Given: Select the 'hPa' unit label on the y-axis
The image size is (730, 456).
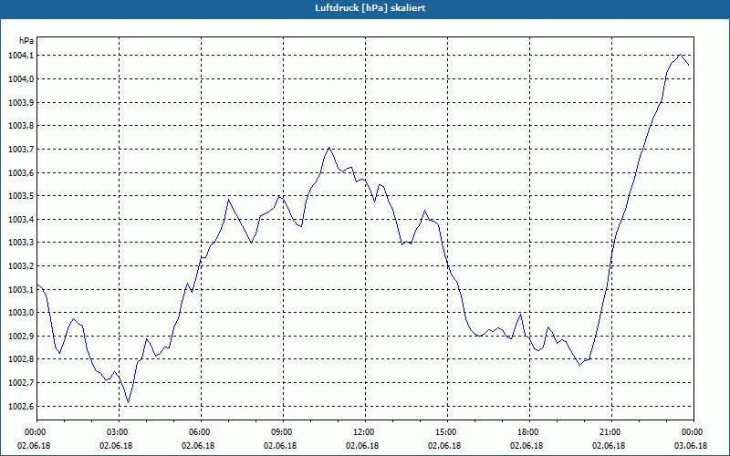Looking at the screenshot, I should 26,41.
